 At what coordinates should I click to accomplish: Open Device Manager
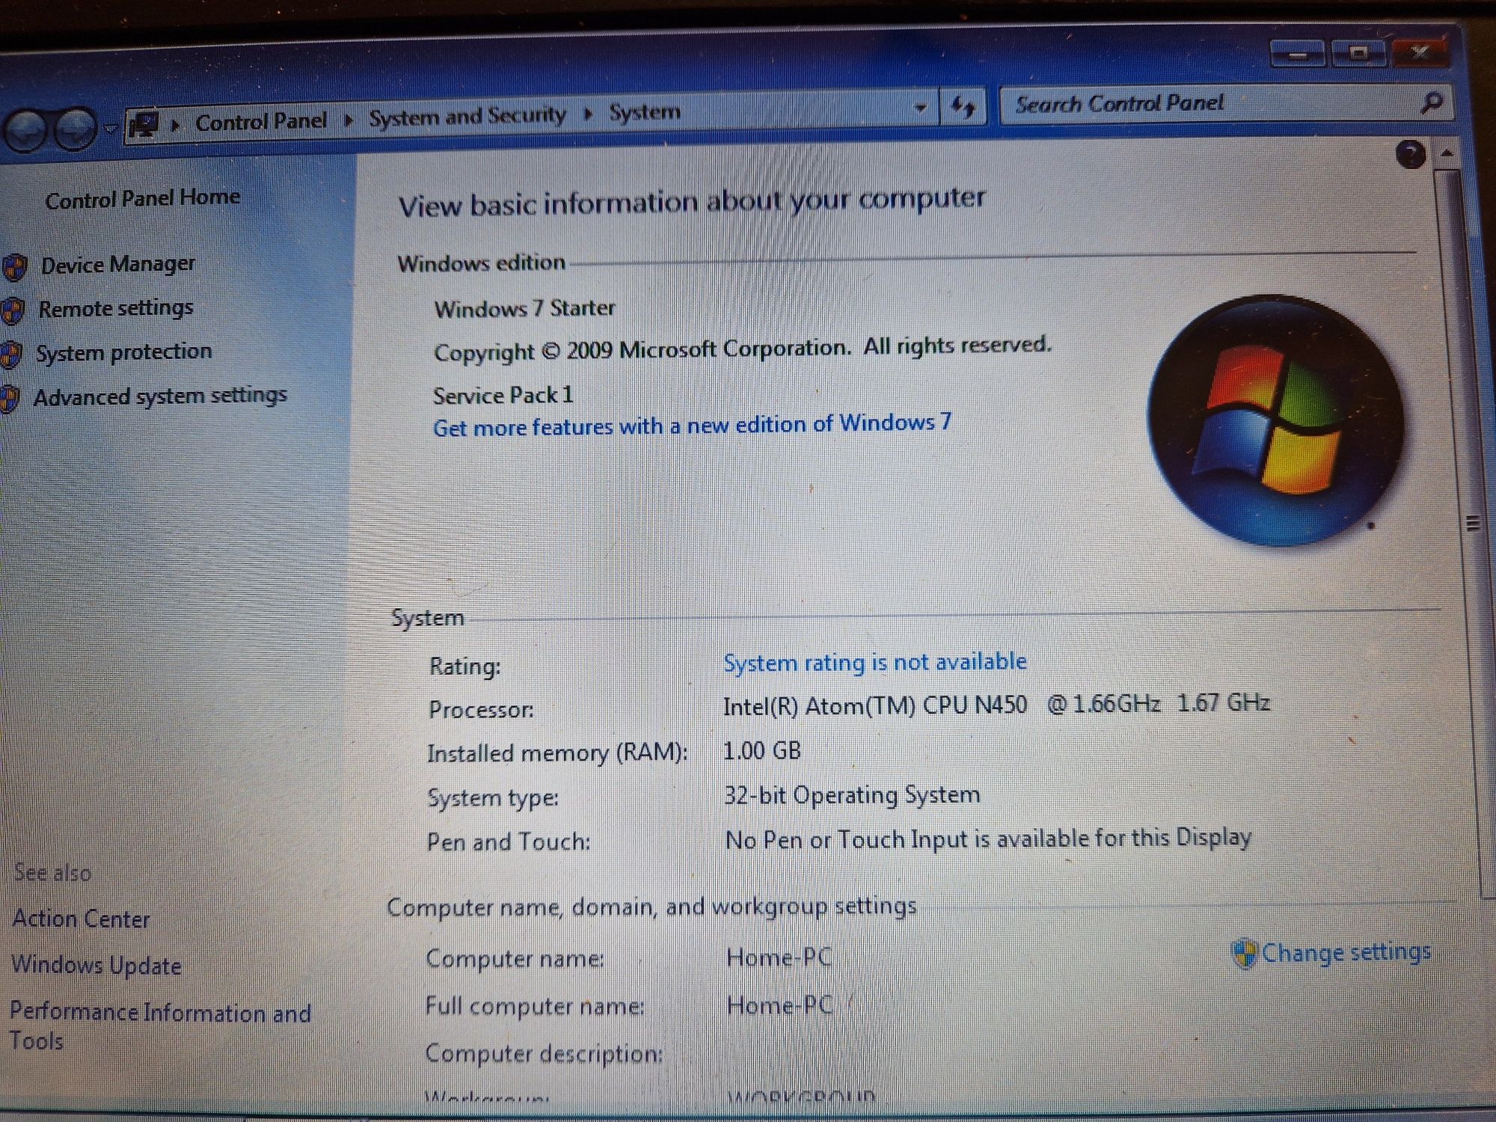pos(118,264)
